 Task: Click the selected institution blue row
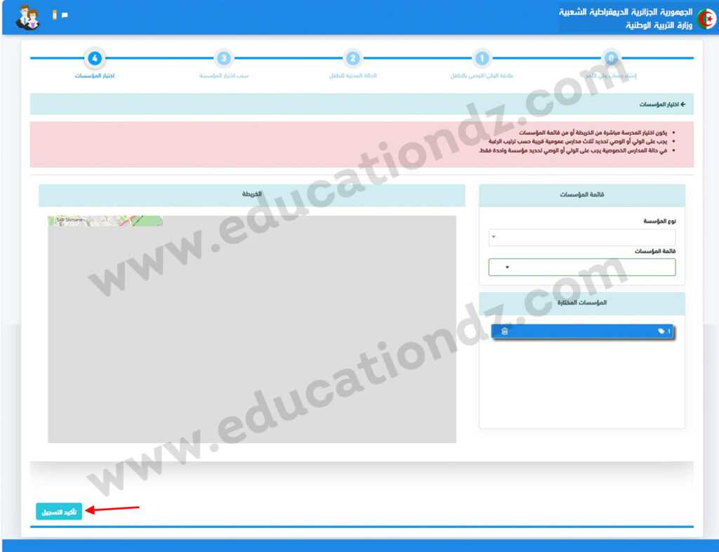pyautogui.click(x=582, y=331)
